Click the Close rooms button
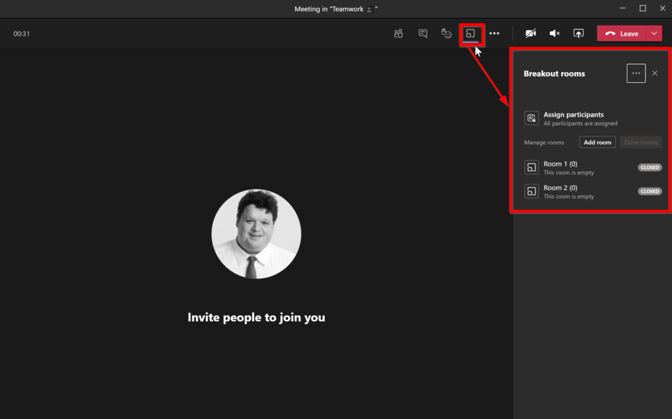 pyautogui.click(x=640, y=142)
